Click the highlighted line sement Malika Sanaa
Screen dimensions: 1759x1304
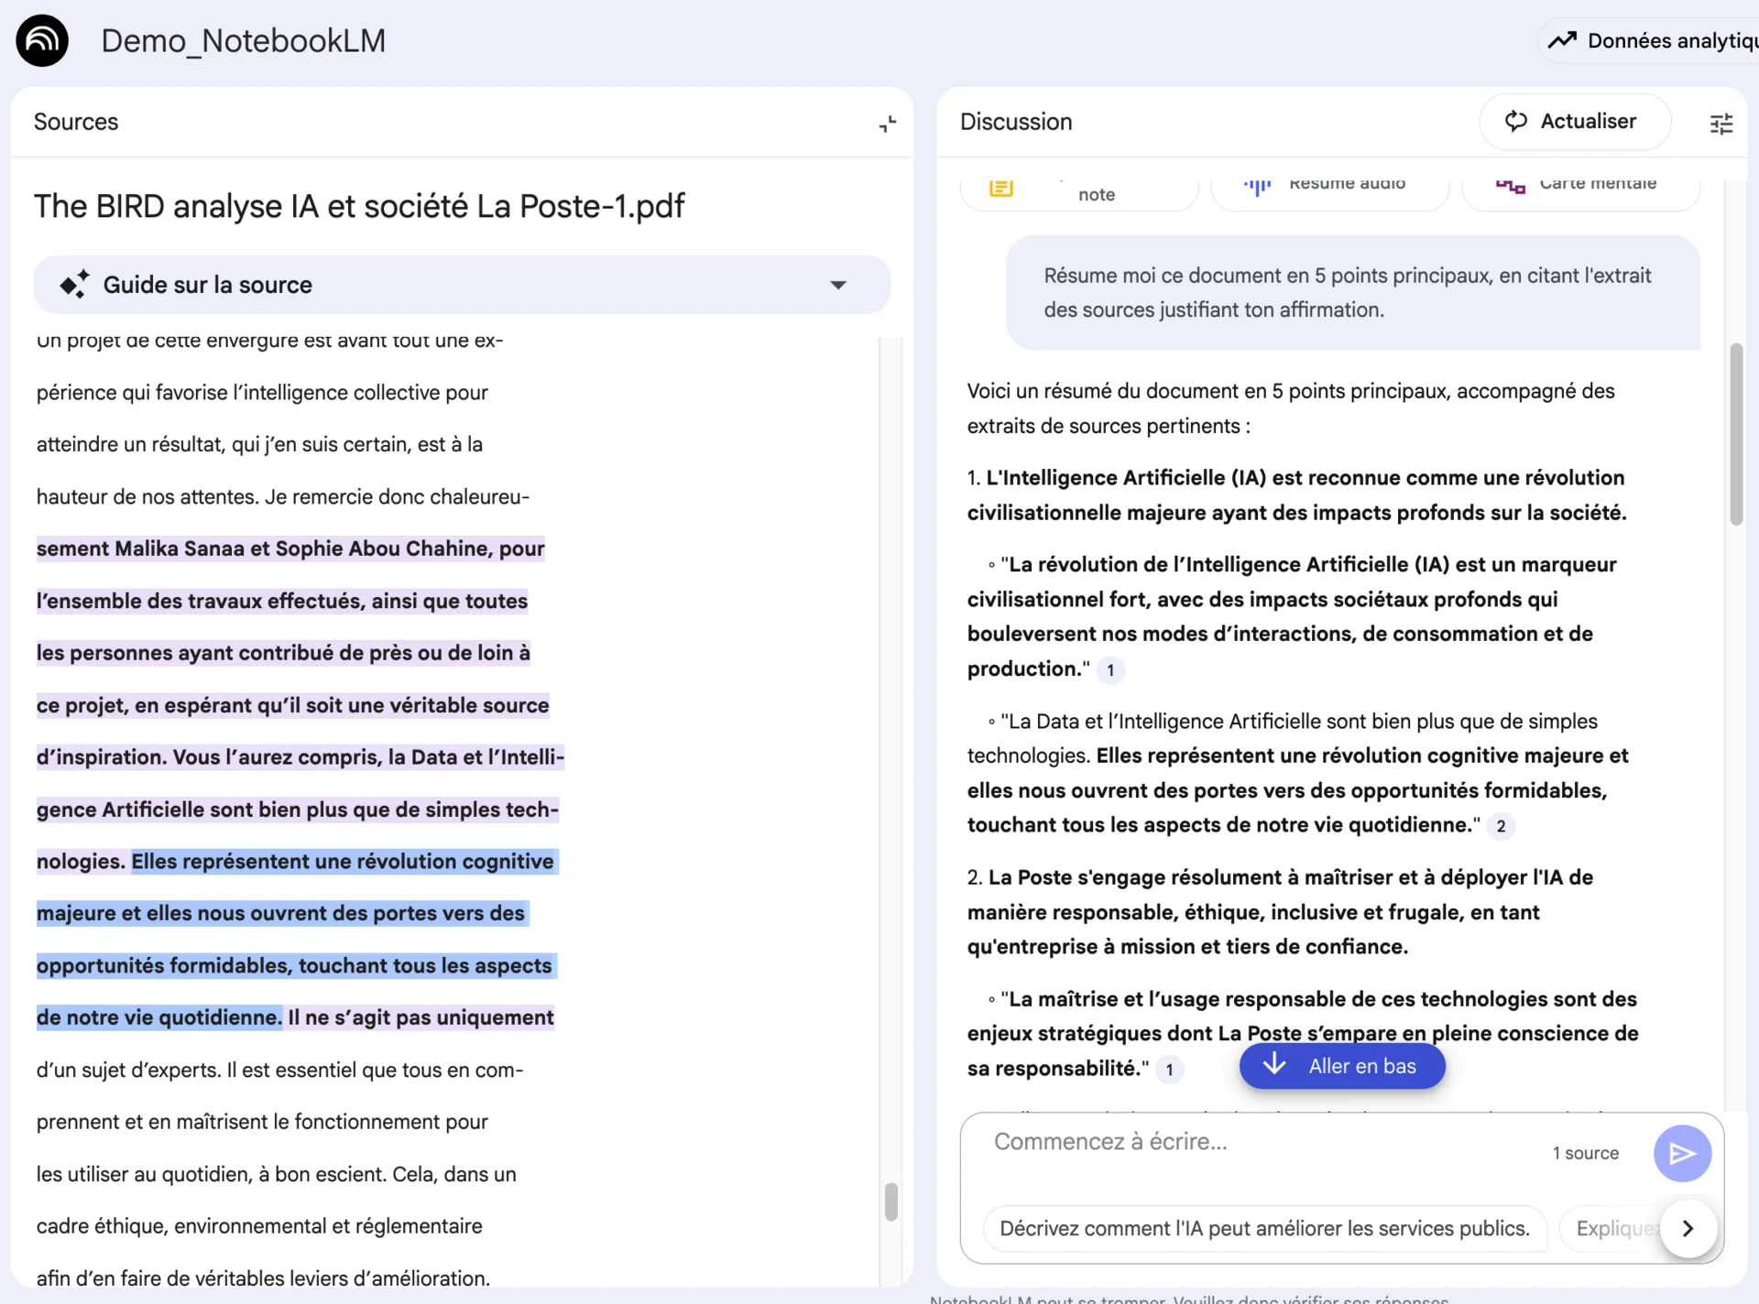click(290, 549)
